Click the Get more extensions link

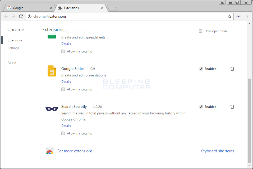coord(74,151)
